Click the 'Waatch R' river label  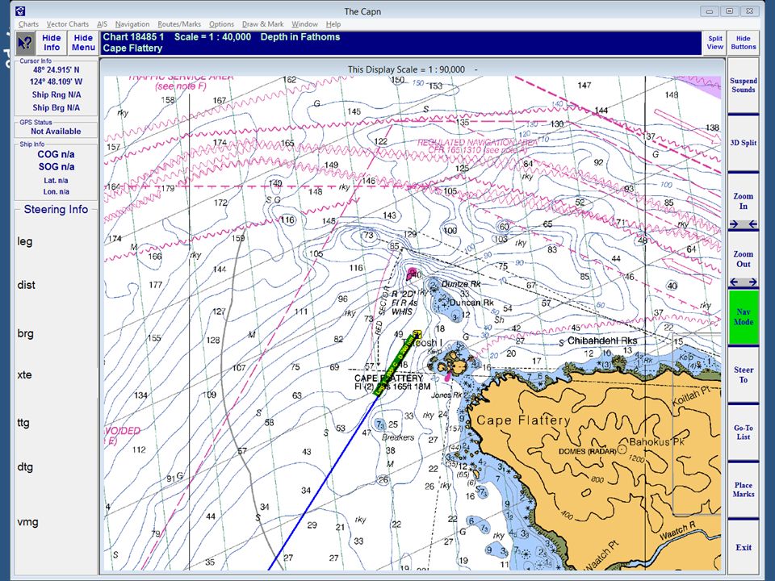(x=677, y=530)
